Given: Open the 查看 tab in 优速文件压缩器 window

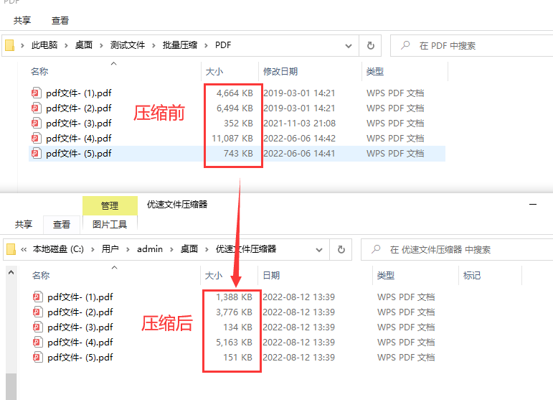Looking at the screenshot, I should pos(62,225).
